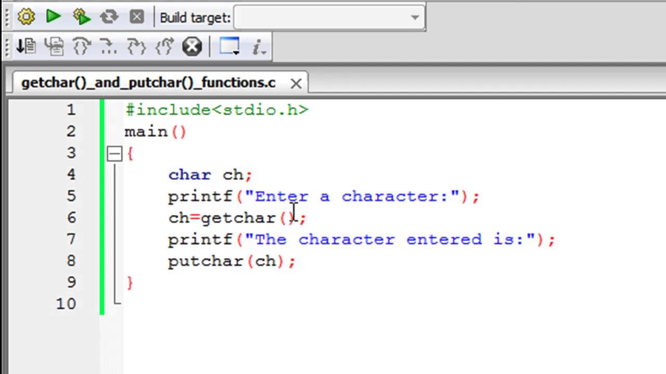This screenshot has height=374, width=666.
Task: Collapse the main function code block
Action: (114, 153)
